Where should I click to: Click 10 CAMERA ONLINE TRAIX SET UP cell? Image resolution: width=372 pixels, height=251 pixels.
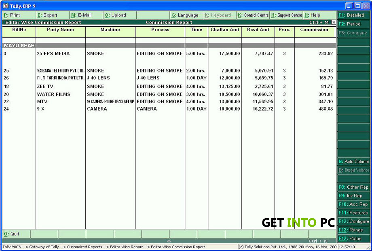click(x=110, y=102)
